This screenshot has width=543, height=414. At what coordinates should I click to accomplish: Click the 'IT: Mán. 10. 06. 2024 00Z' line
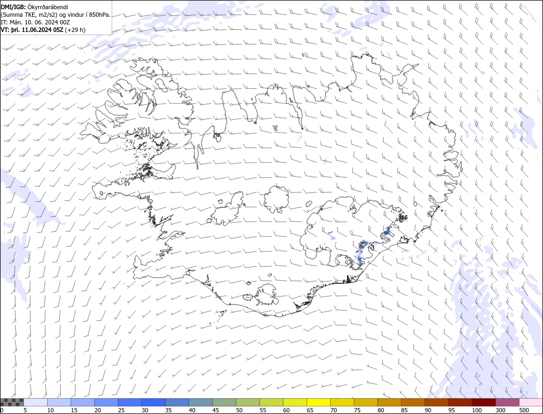[35, 22]
